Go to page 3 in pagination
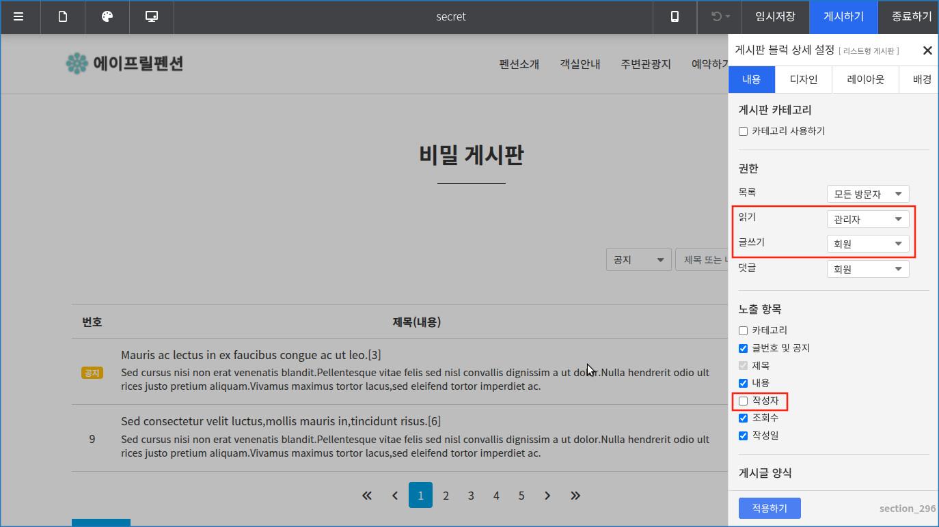The image size is (939, 527). coord(471,496)
